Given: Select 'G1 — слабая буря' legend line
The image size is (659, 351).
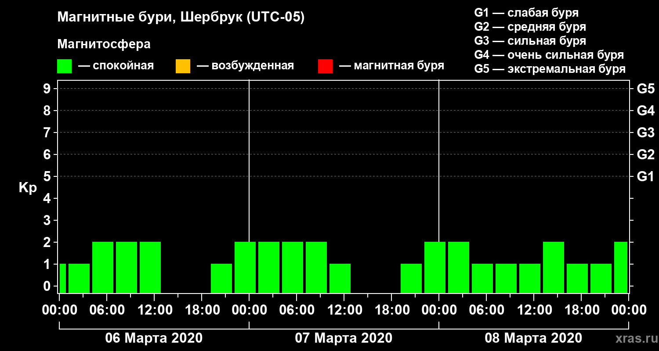Looking at the screenshot, I should pyautogui.click(x=526, y=13).
